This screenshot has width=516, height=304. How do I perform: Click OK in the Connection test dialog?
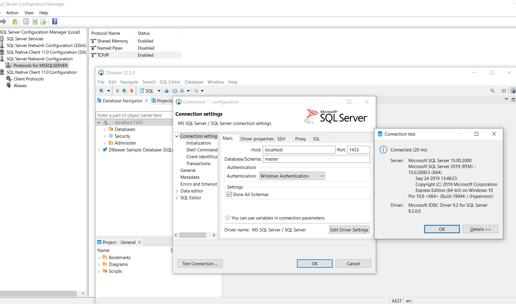tap(442, 229)
